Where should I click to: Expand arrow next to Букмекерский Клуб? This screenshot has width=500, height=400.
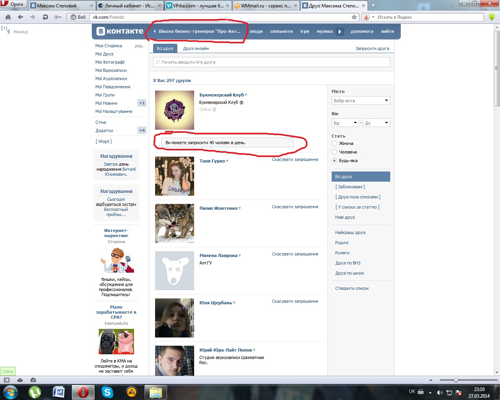[x=246, y=95]
